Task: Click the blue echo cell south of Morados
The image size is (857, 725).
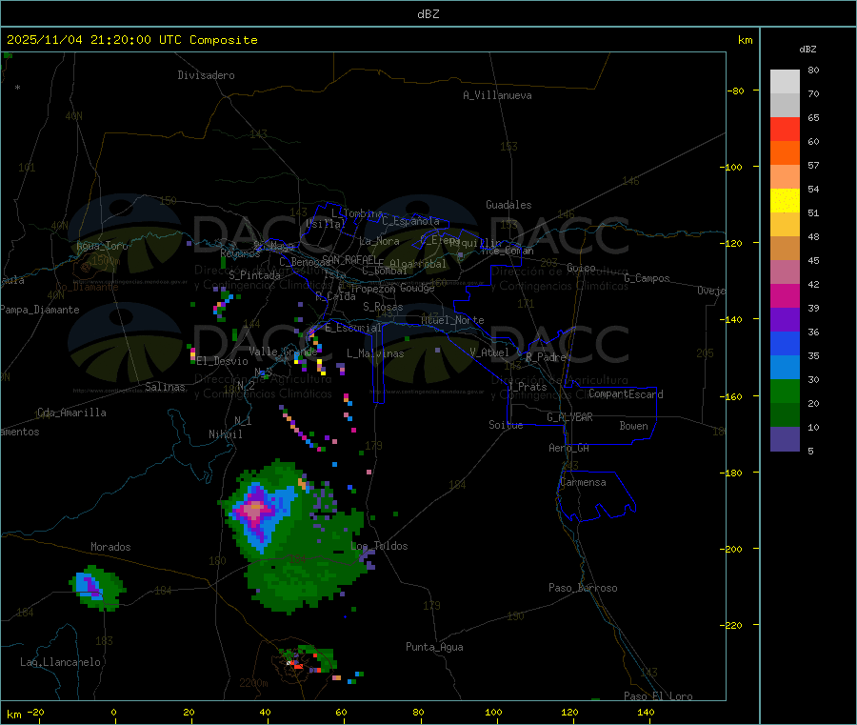Action: 88,586
